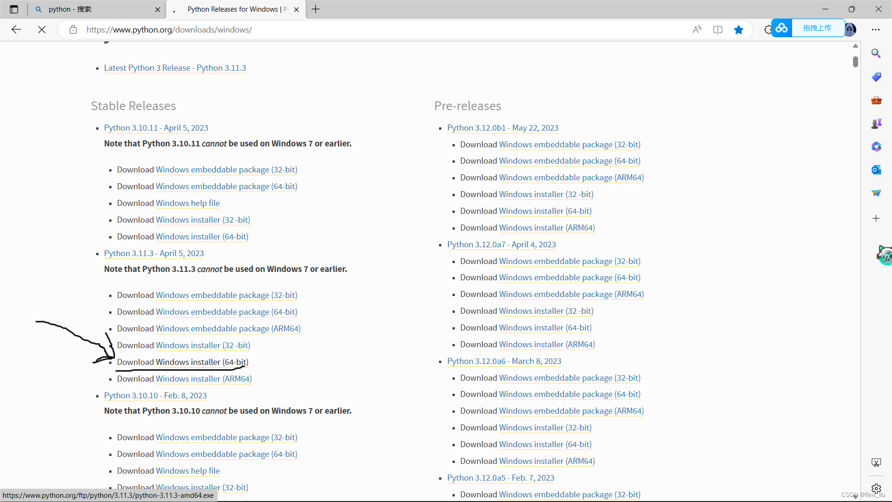Open the Read Aloud icon
The image size is (892, 502).
697,30
